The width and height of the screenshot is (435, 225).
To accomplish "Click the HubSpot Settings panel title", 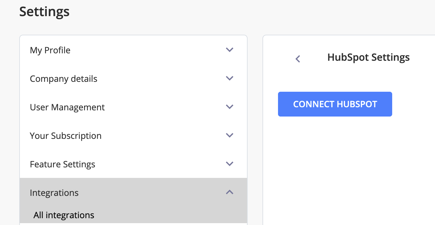I will (368, 57).
